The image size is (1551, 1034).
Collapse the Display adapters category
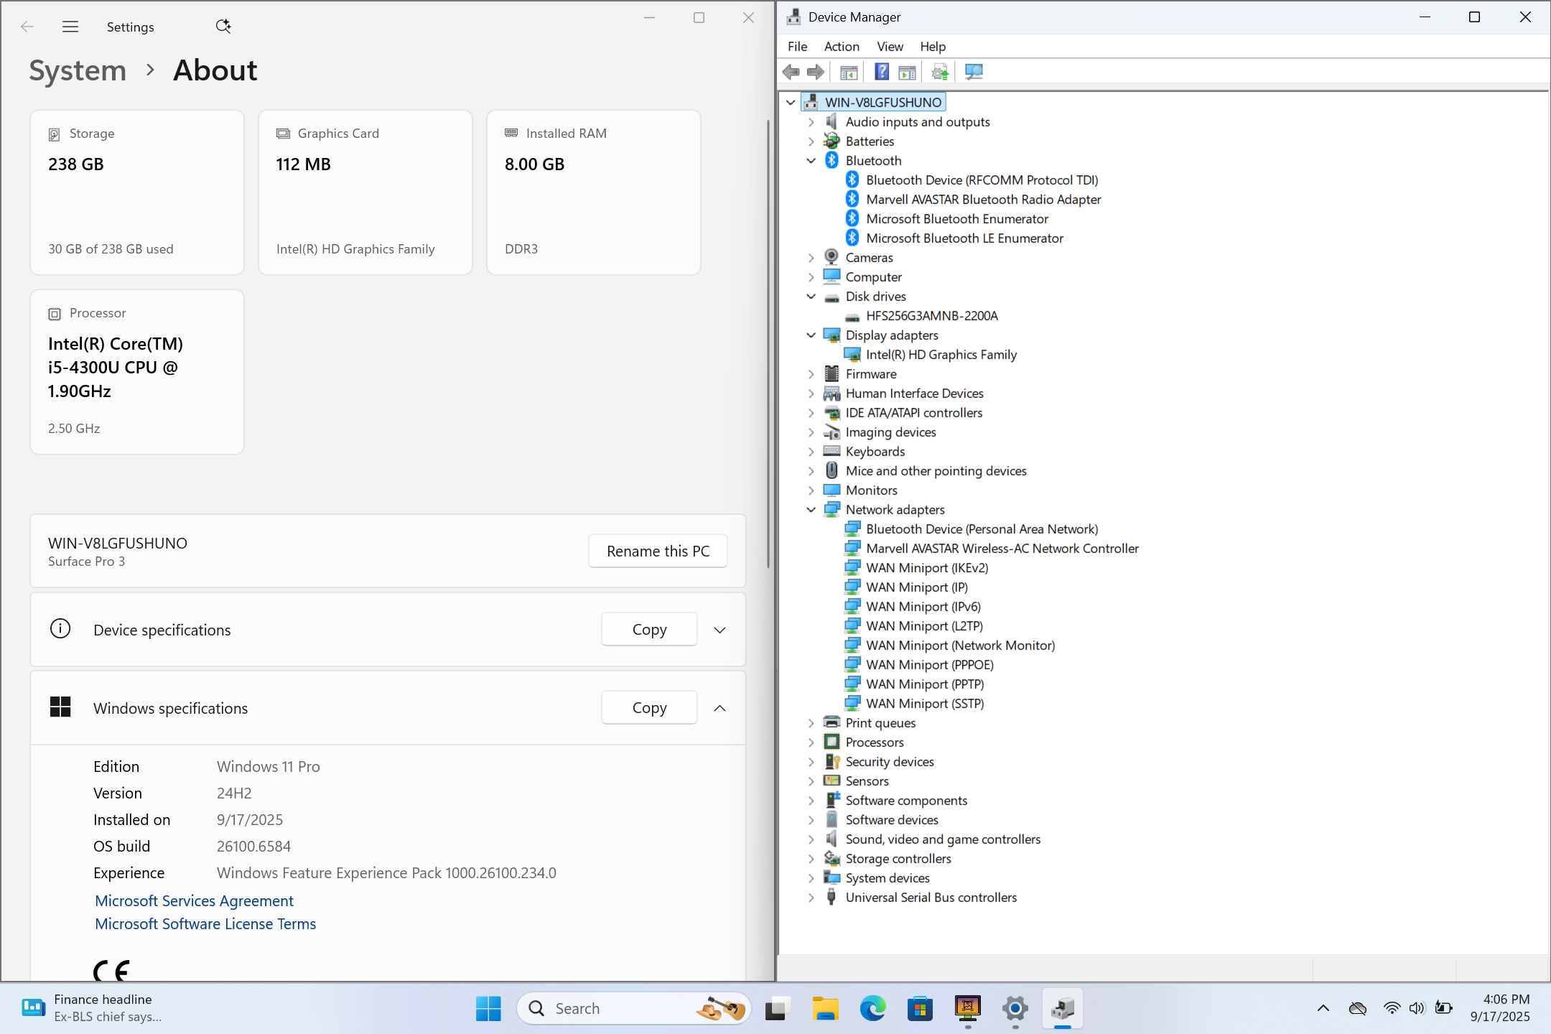click(x=811, y=335)
